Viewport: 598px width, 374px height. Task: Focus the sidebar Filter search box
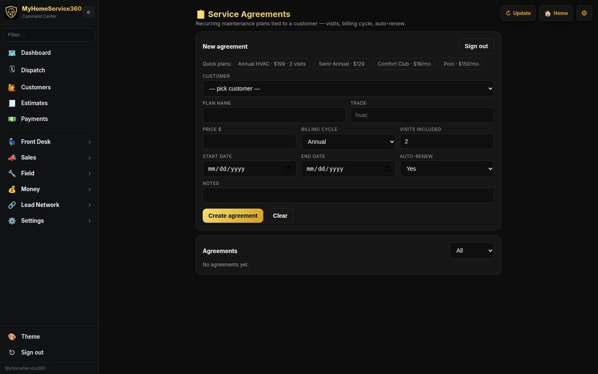49,35
